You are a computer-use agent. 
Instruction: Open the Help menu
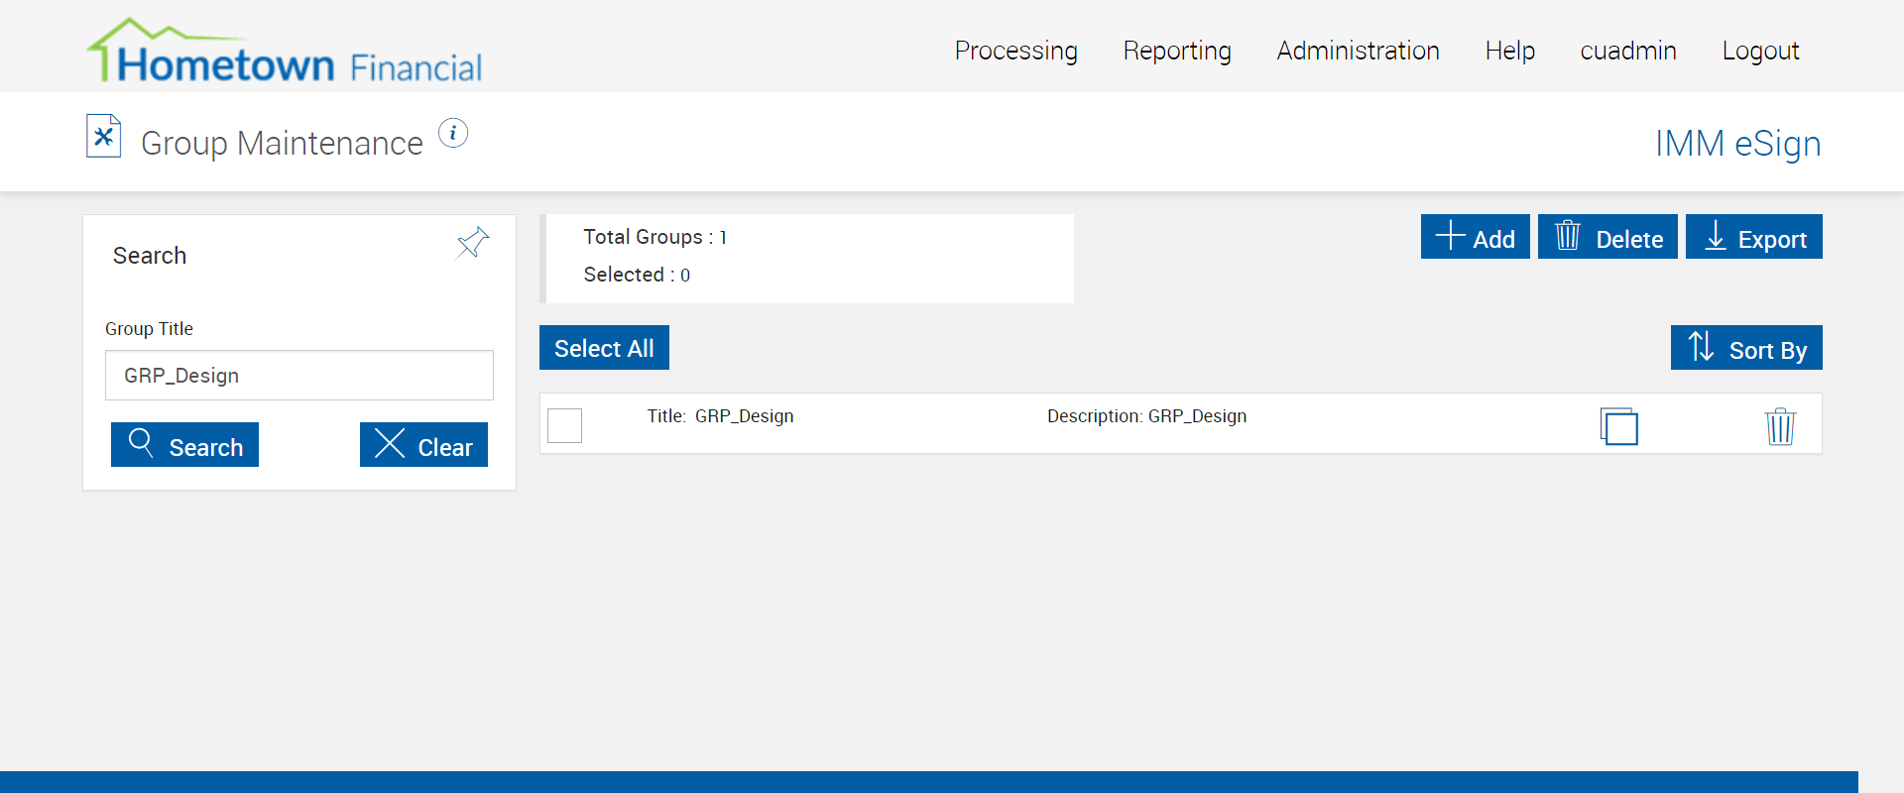click(x=1509, y=51)
